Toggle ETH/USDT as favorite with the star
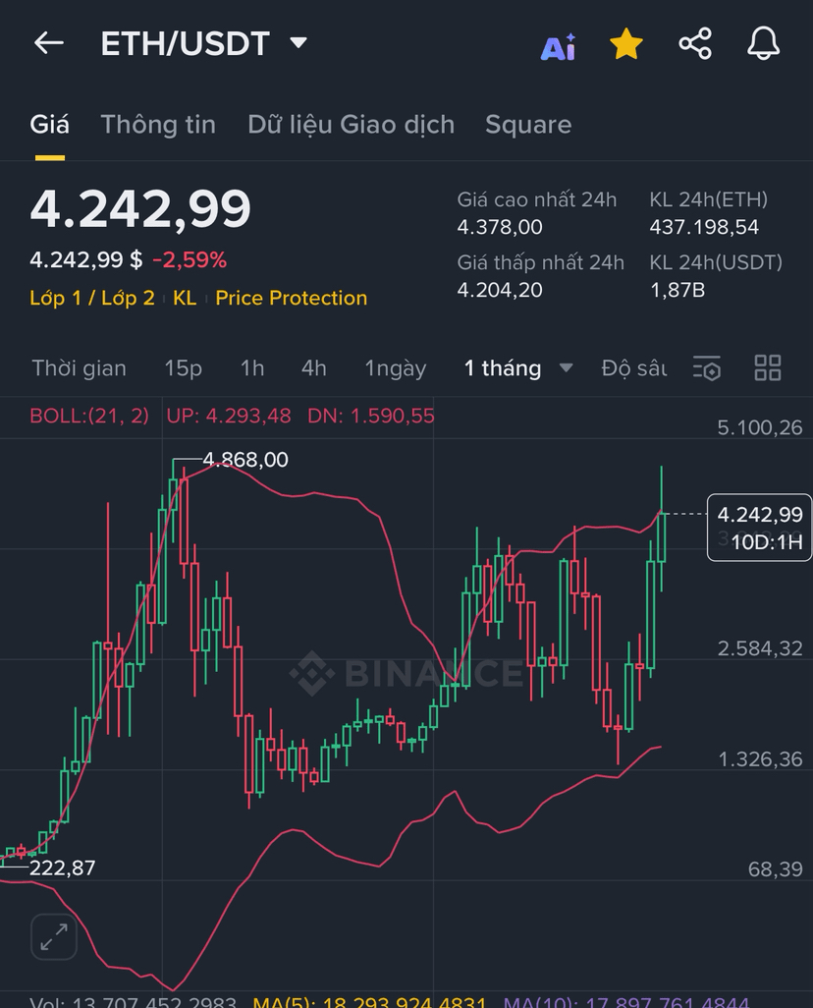Screen dimensions: 813x1008 625,43
